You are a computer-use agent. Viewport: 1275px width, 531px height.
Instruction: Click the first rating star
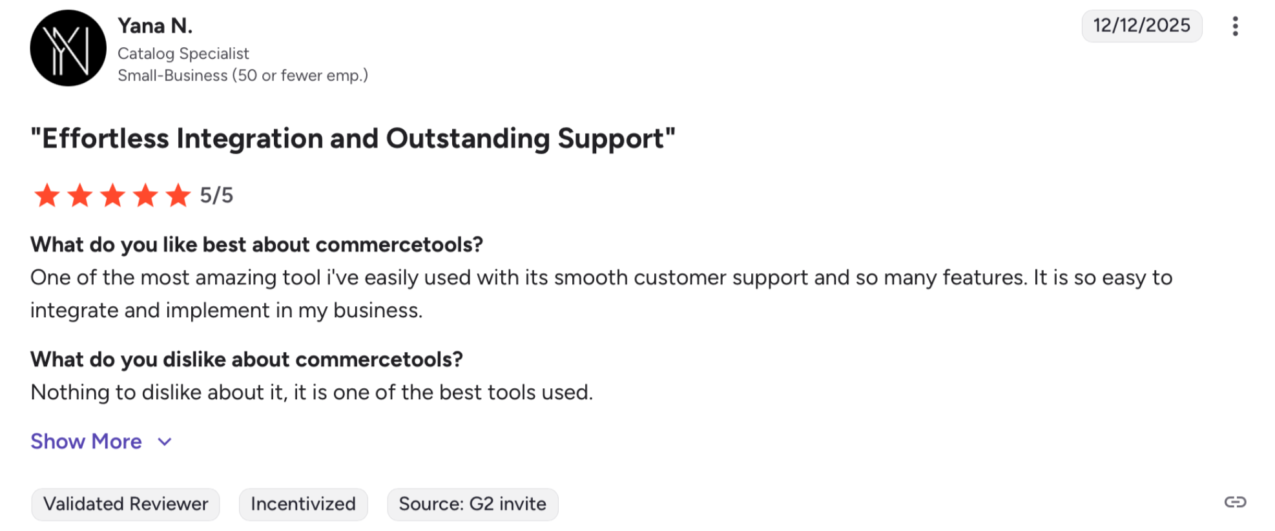point(47,195)
